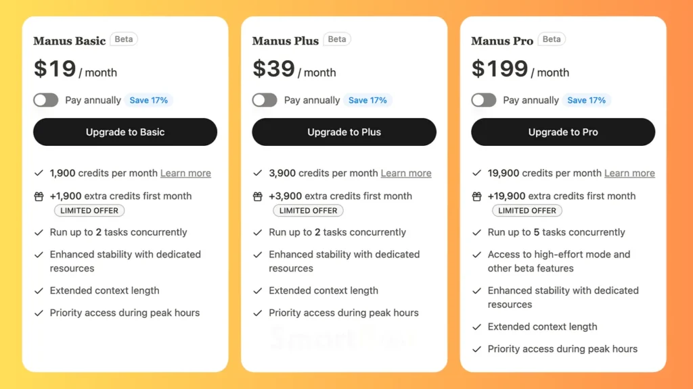Click the Save 17% label on the Basic plan

[x=149, y=100]
